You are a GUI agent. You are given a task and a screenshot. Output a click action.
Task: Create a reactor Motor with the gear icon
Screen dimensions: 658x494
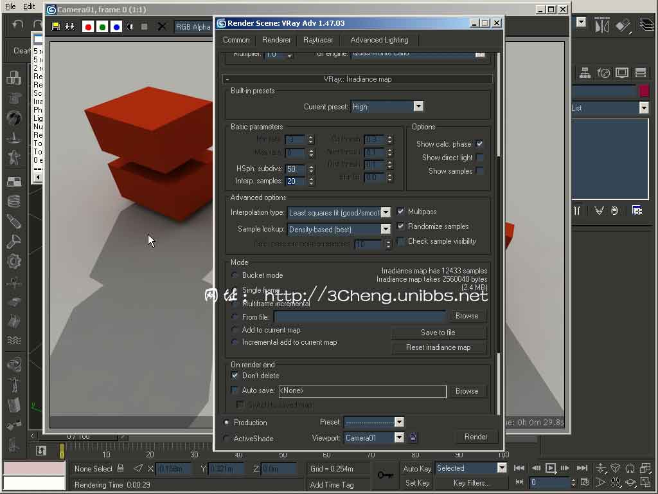(14, 261)
